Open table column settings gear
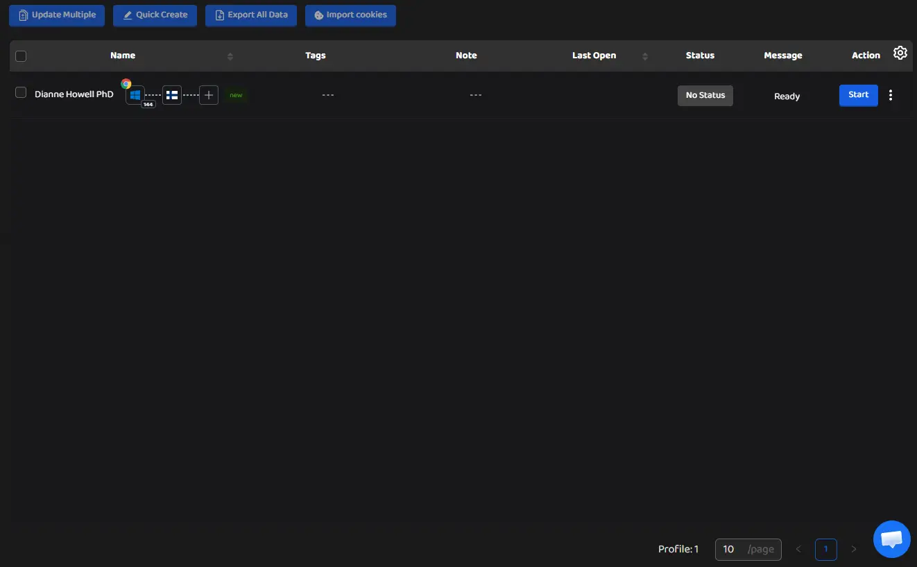 coord(900,53)
